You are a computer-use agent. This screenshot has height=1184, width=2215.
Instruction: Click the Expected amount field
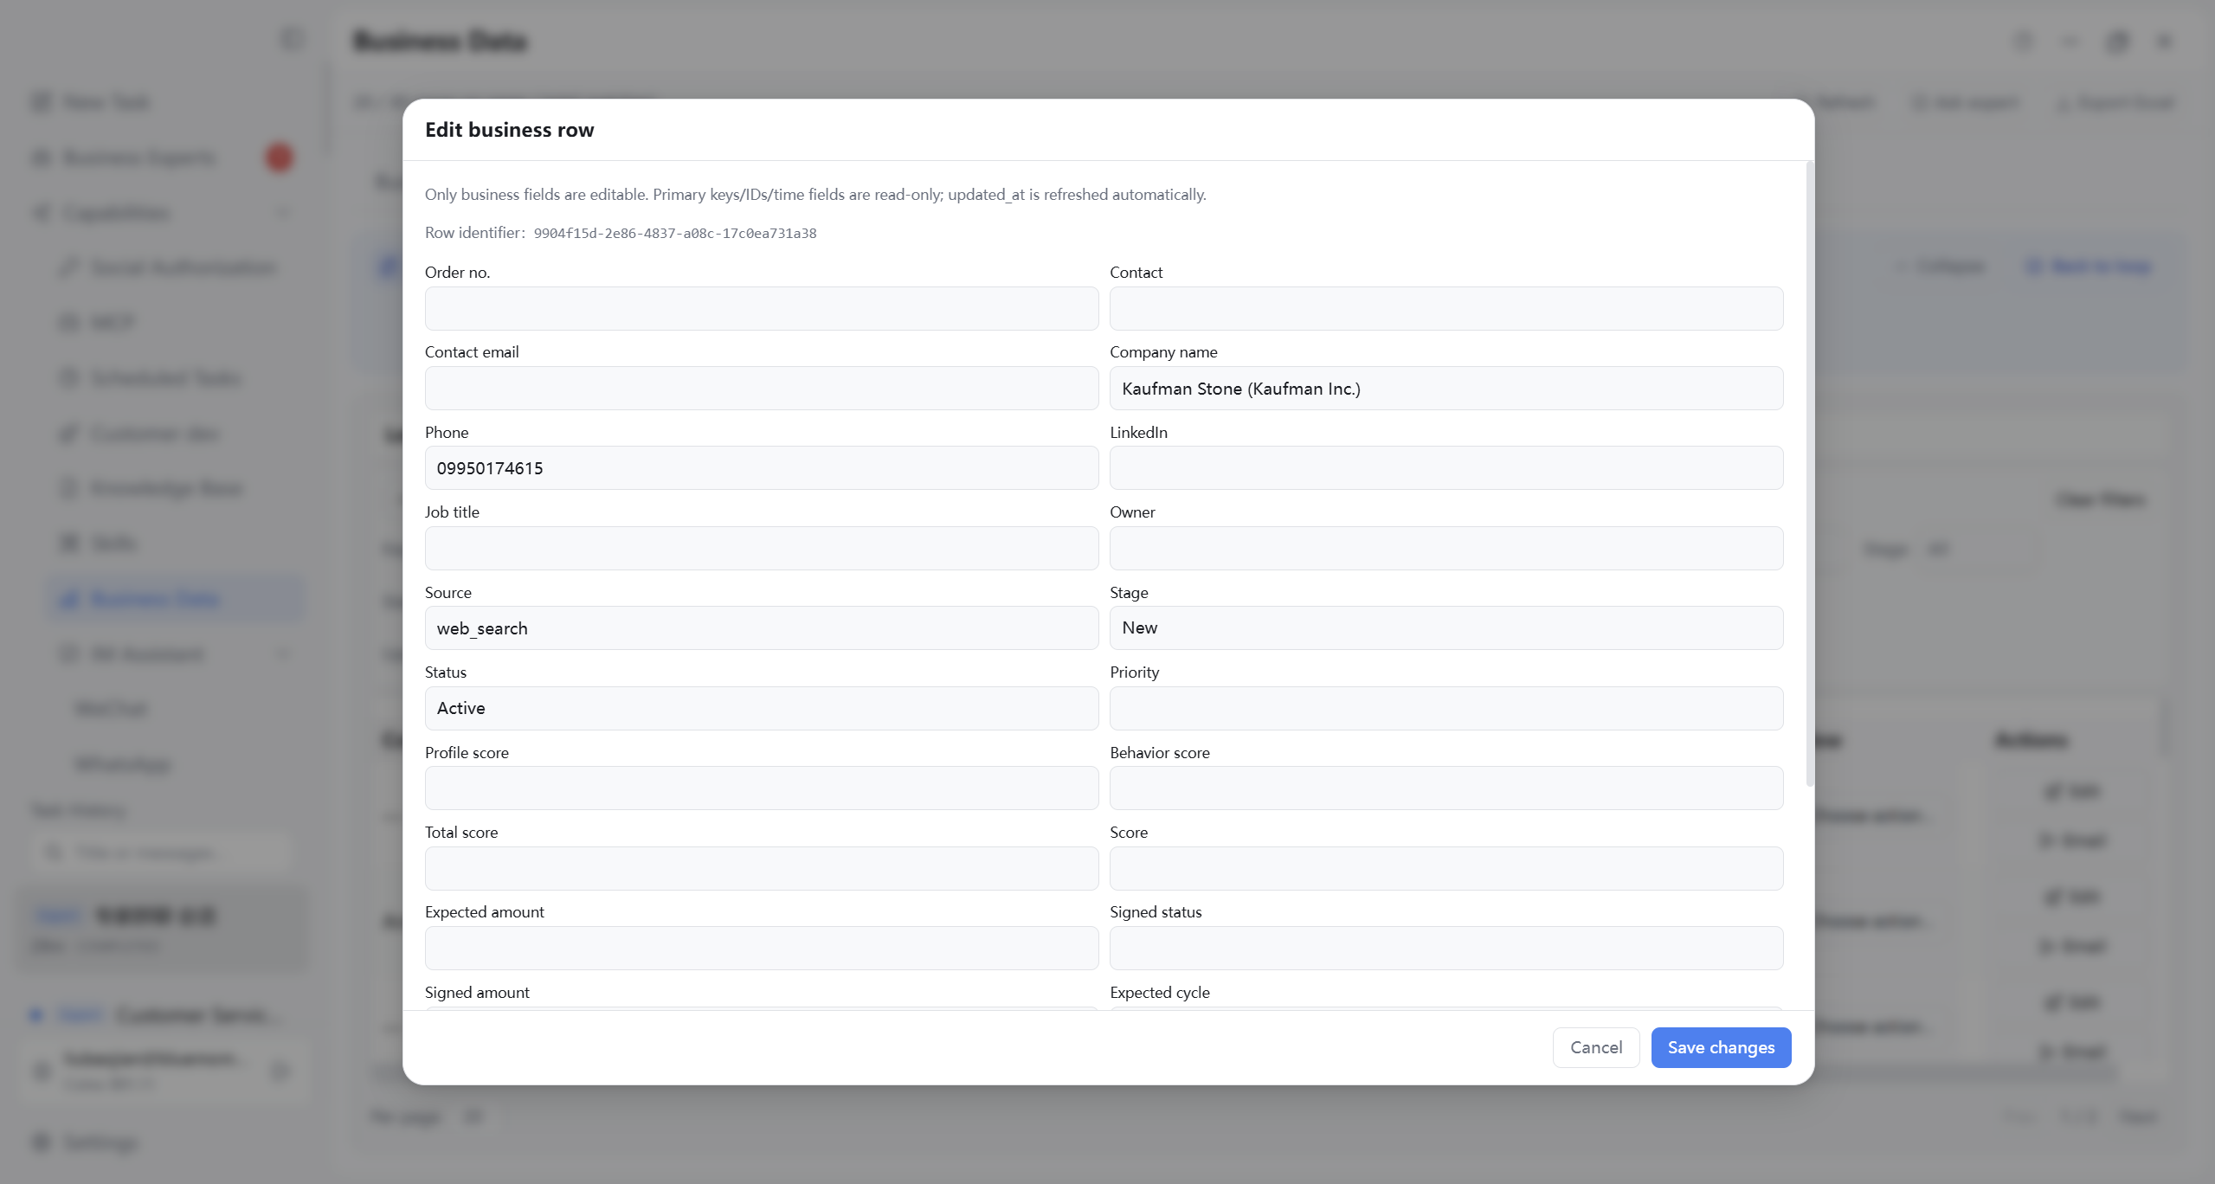(762, 949)
